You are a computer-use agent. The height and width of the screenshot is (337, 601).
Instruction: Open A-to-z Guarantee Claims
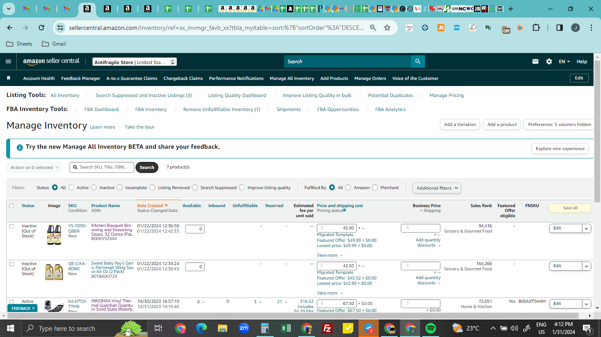132,79
